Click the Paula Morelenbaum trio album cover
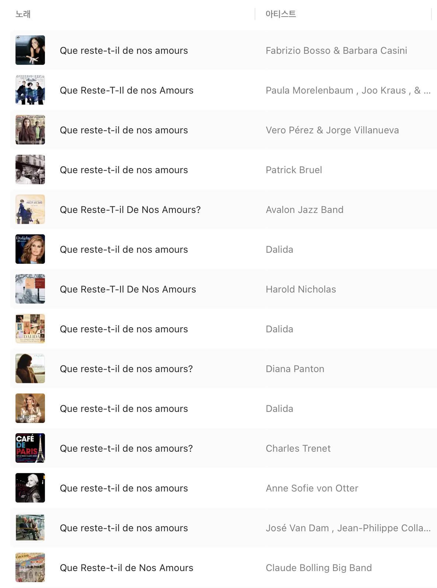 pos(30,90)
